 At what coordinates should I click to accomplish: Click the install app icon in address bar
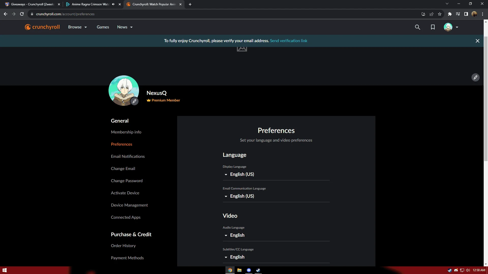(x=423, y=14)
